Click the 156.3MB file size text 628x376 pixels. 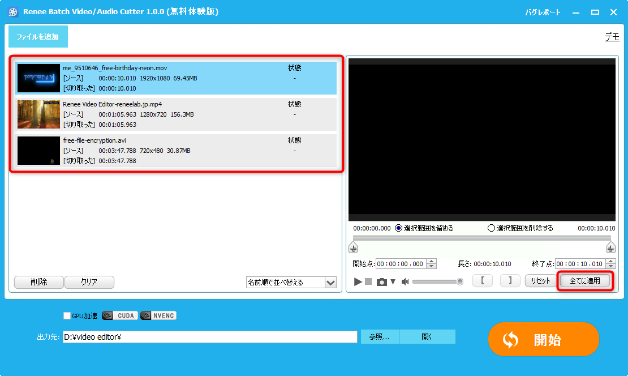pyautogui.click(x=182, y=114)
